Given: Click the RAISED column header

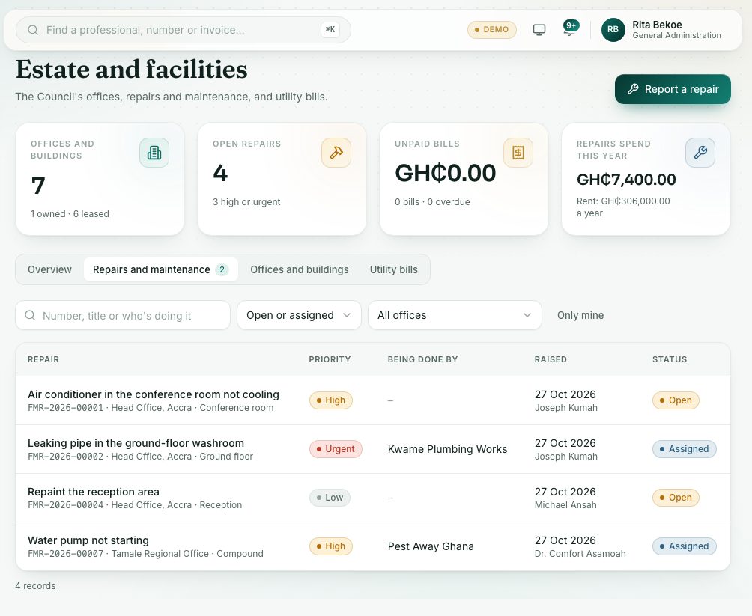Looking at the screenshot, I should click(x=551, y=359).
